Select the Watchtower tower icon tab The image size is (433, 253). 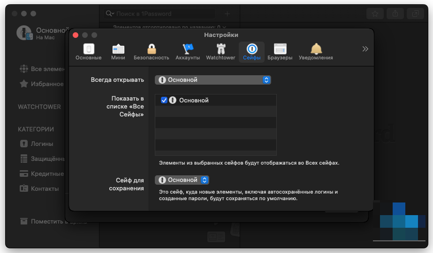pos(220,51)
